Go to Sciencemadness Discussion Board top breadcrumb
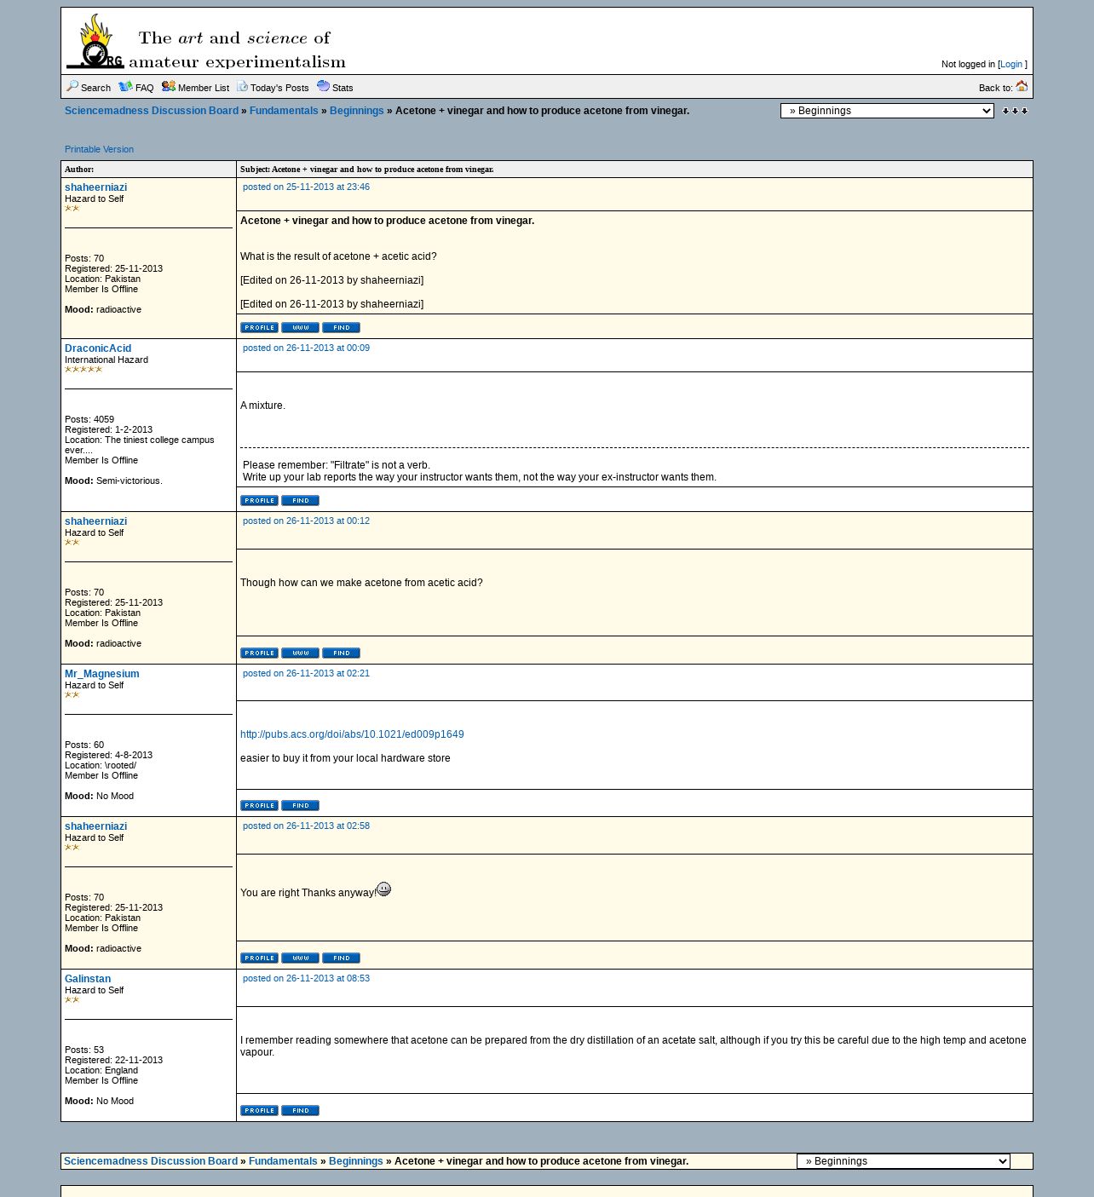This screenshot has width=1094, height=1197. tap(152, 111)
